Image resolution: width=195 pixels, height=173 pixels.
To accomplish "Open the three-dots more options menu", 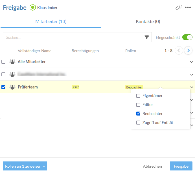I will [x=188, y=7].
